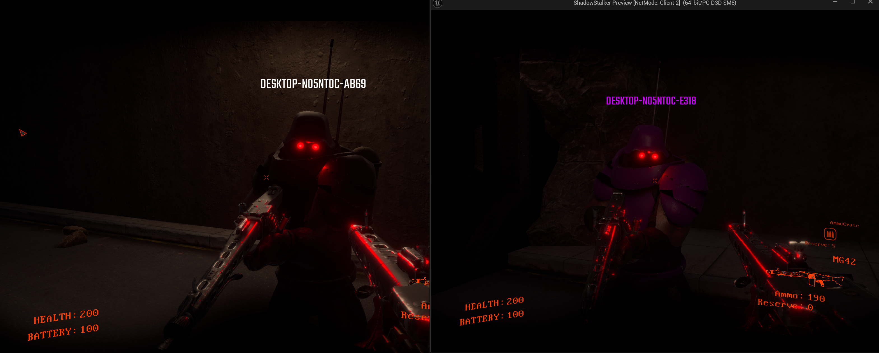The image size is (879, 353).
Task: Click the MG42 weapon name label
Action: click(844, 260)
